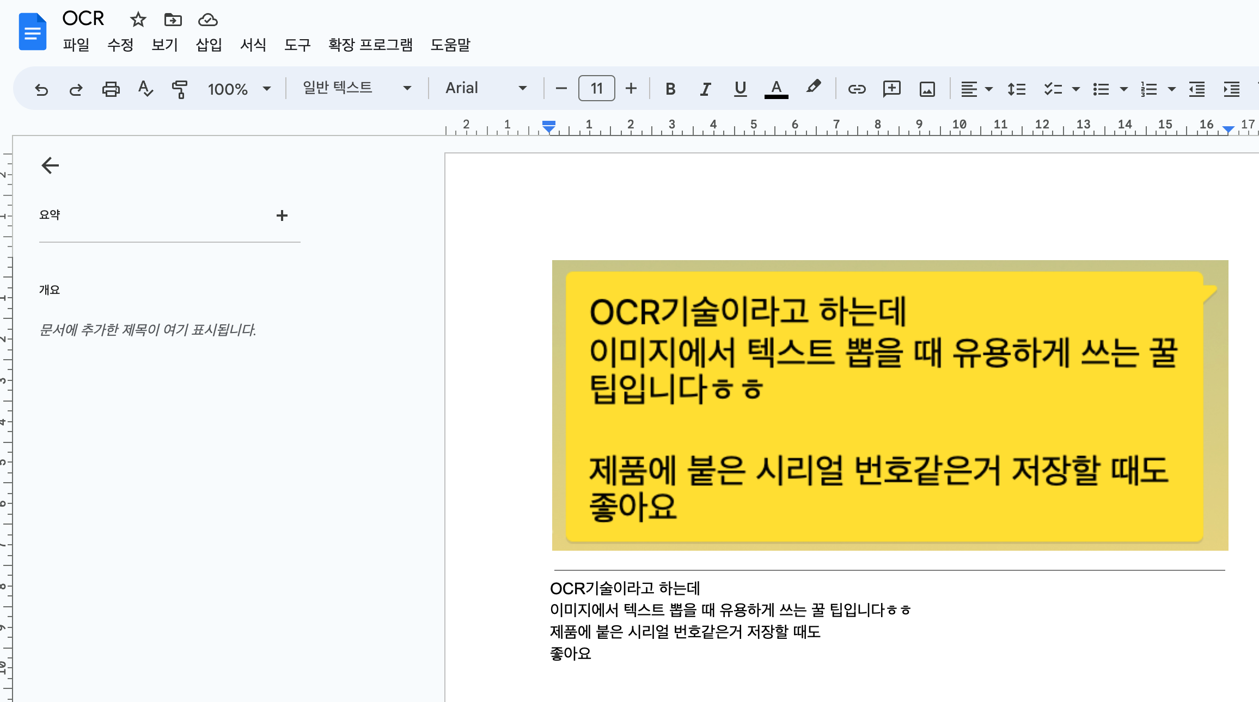The image size is (1259, 702).
Task: Select the paint format roller tool
Action: pyautogui.click(x=179, y=89)
